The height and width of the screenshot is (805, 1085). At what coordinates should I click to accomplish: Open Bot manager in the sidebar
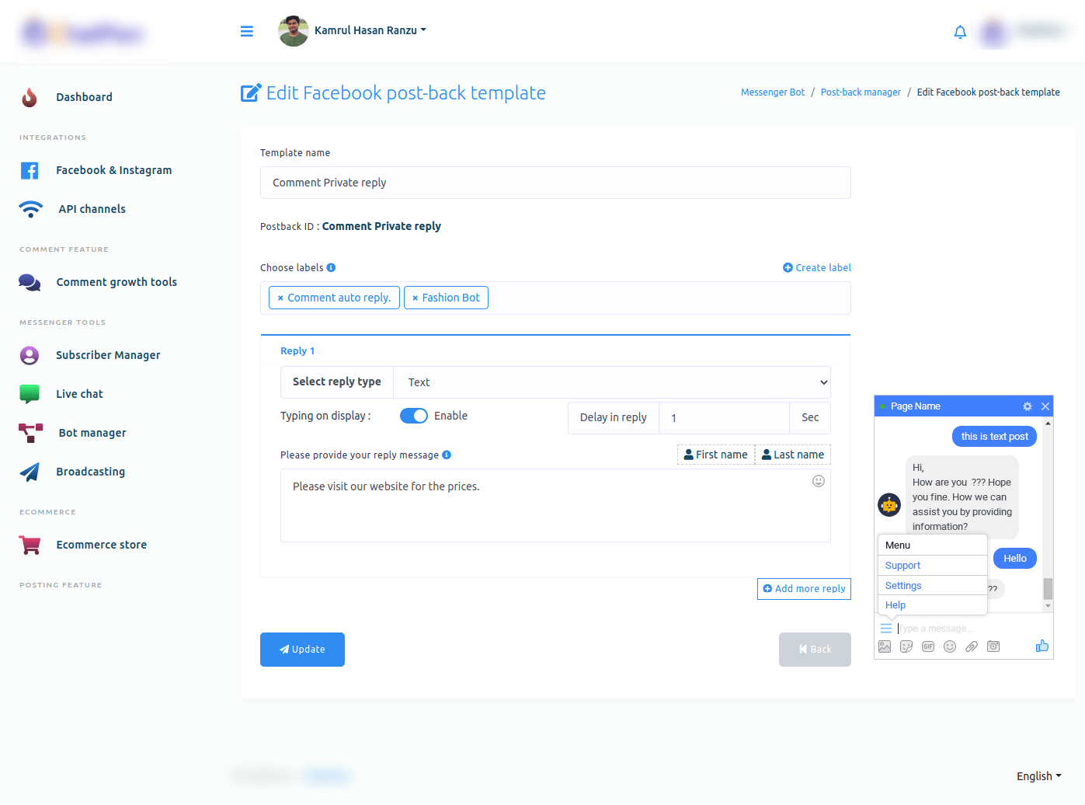(x=92, y=433)
